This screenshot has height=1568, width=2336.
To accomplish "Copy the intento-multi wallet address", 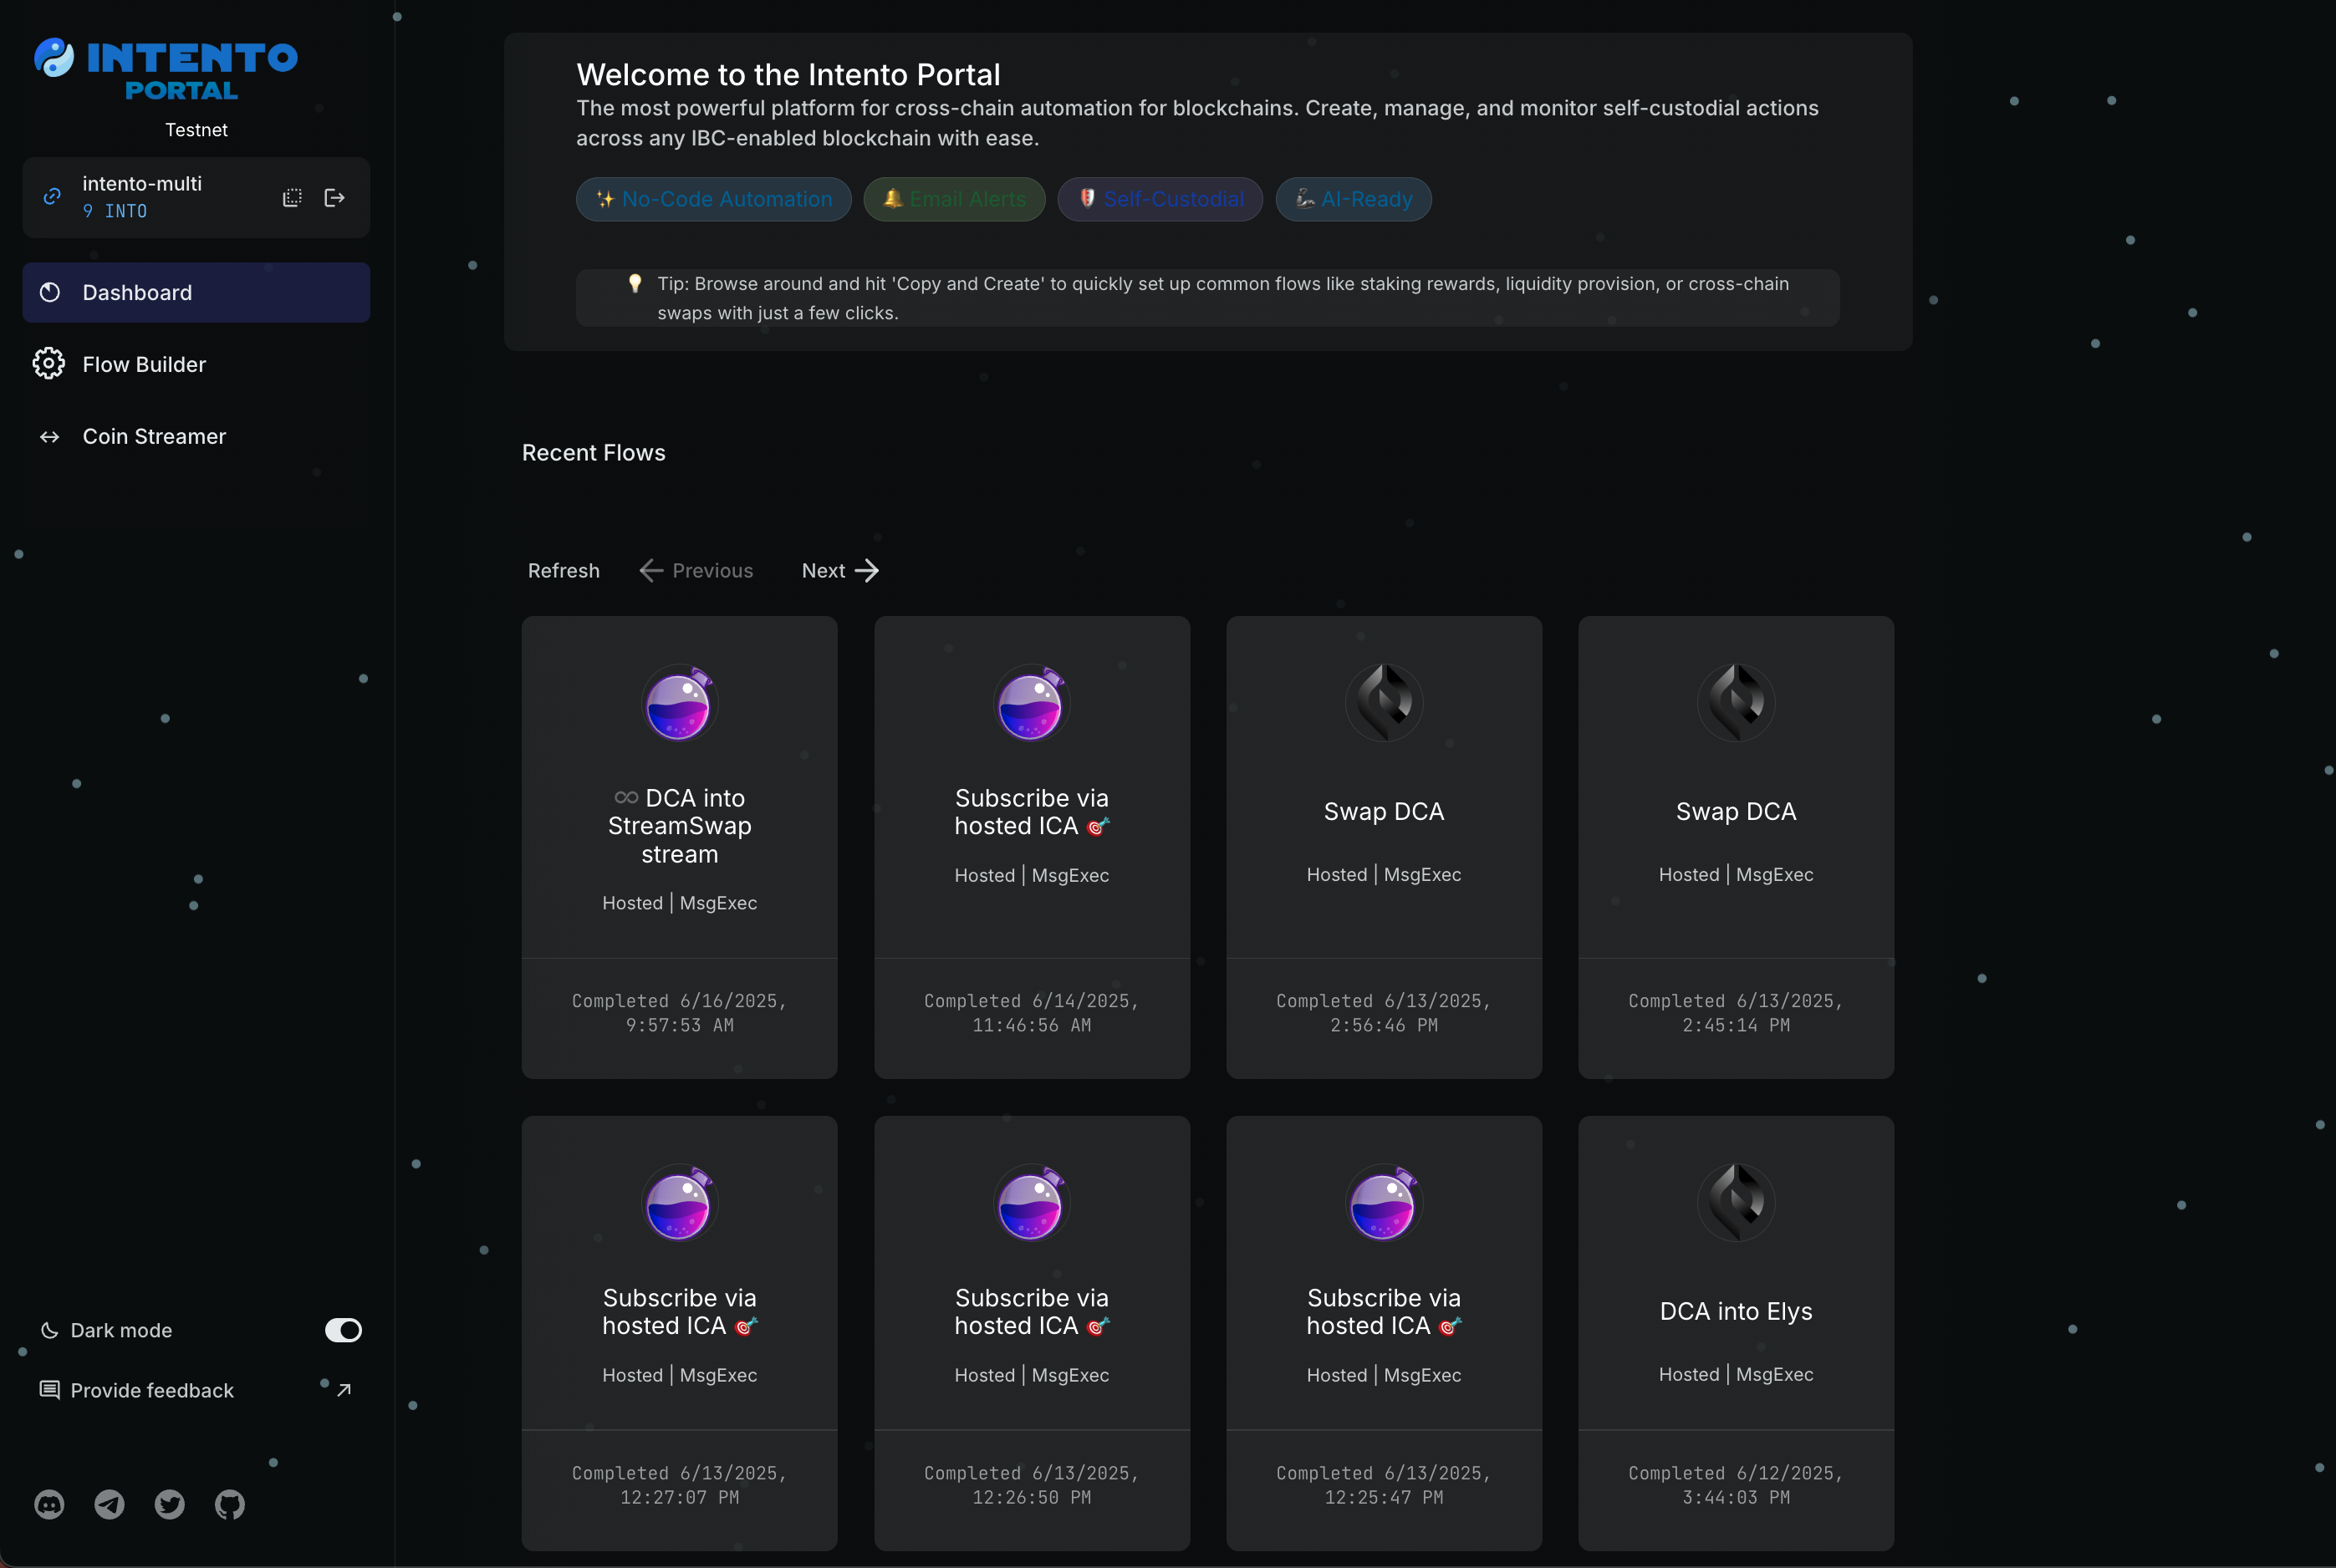I will click(292, 198).
